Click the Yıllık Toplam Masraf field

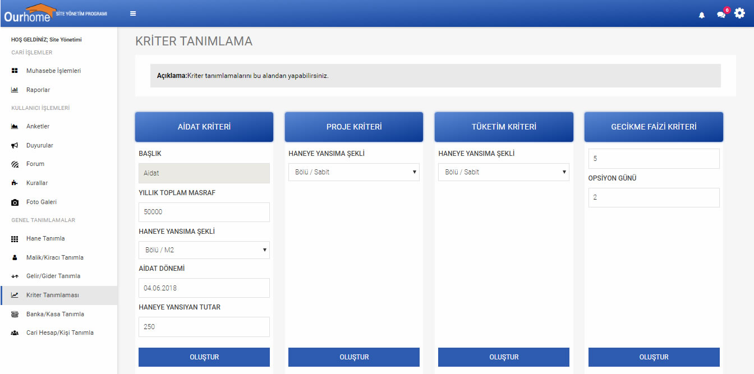click(204, 212)
